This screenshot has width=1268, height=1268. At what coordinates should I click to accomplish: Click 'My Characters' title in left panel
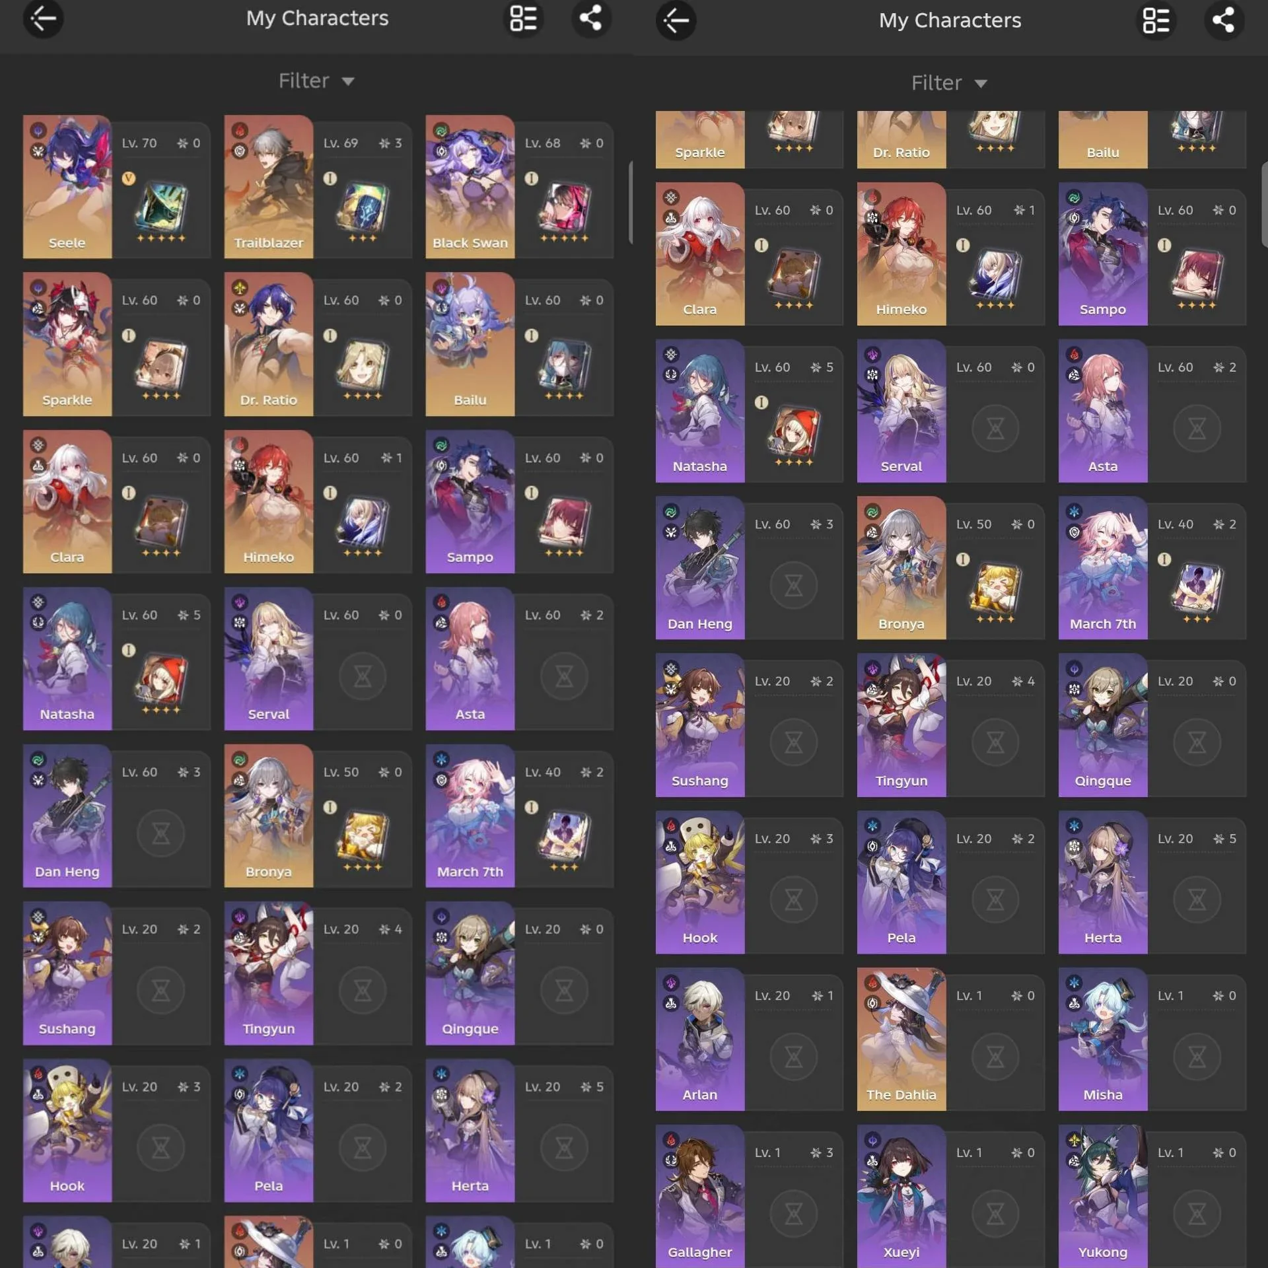click(318, 18)
